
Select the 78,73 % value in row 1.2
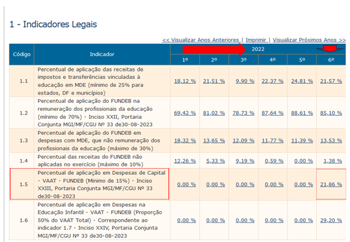point(244,113)
